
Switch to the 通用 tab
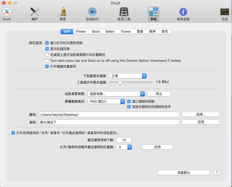tap(67, 31)
